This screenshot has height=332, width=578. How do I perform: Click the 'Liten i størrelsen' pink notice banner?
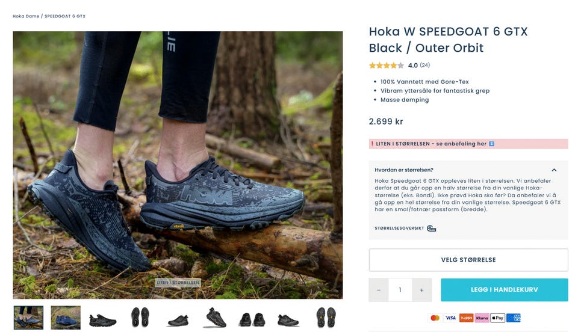click(468, 144)
